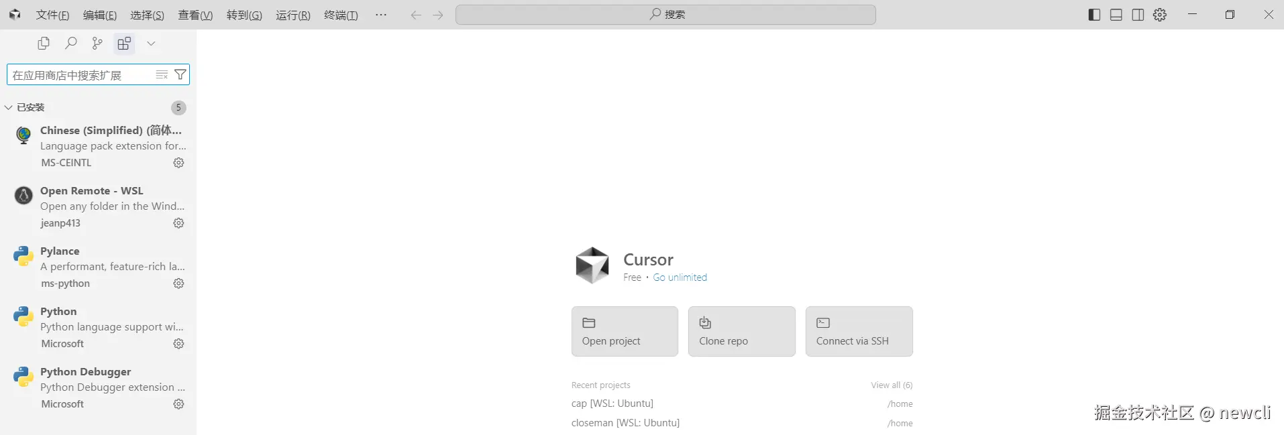This screenshot has width=1284, height=435.
Task: Click the Chinese language pack globe icon
Action: tap(23, 135)
